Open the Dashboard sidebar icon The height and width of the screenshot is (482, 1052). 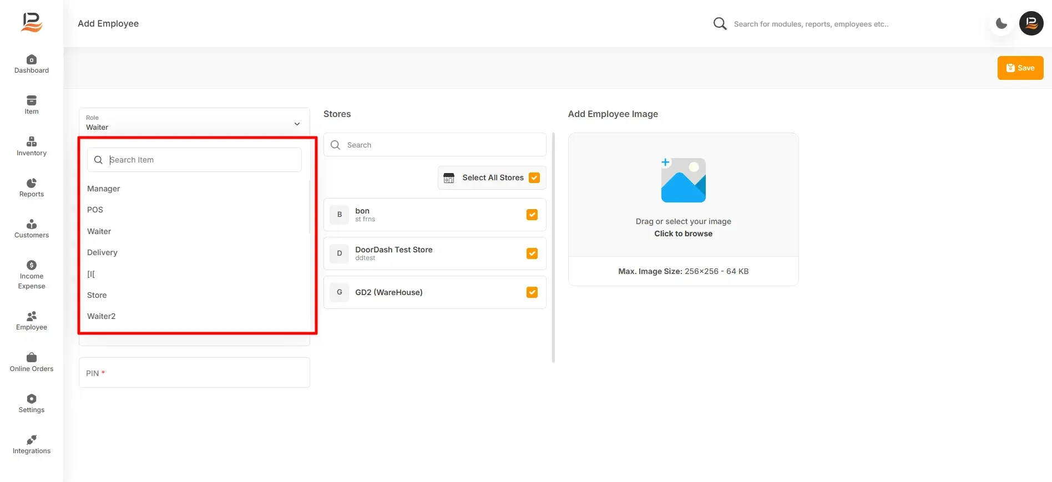pos(32,64)
